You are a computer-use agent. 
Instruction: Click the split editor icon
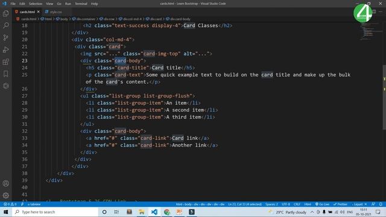[x=374, y=11]
